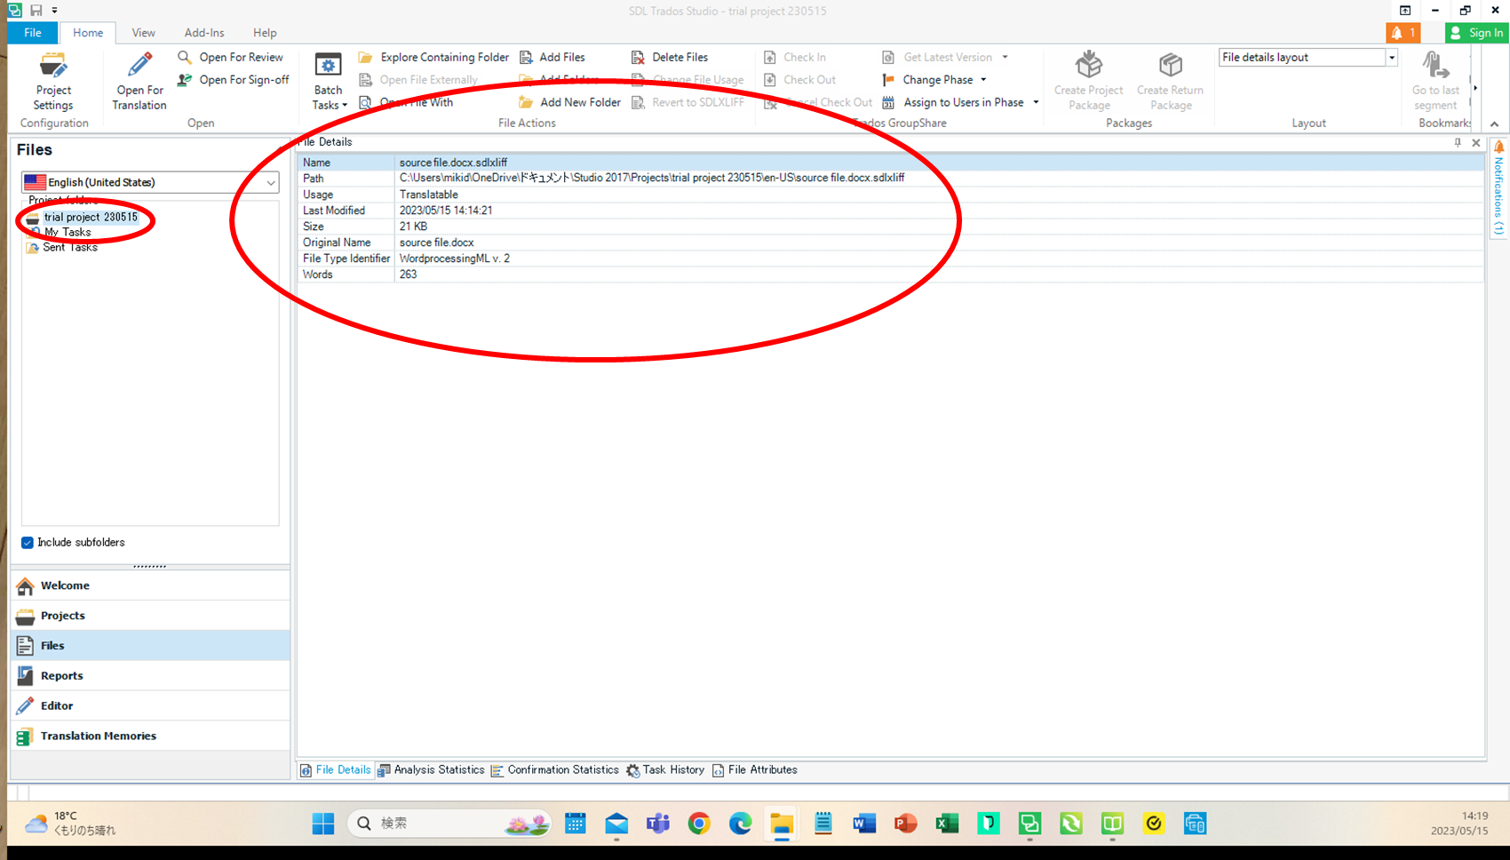Viewport: 1510px width, 860px height.
Task: Click the Name value source file.docx.sdlxliff
Action: 453,163
